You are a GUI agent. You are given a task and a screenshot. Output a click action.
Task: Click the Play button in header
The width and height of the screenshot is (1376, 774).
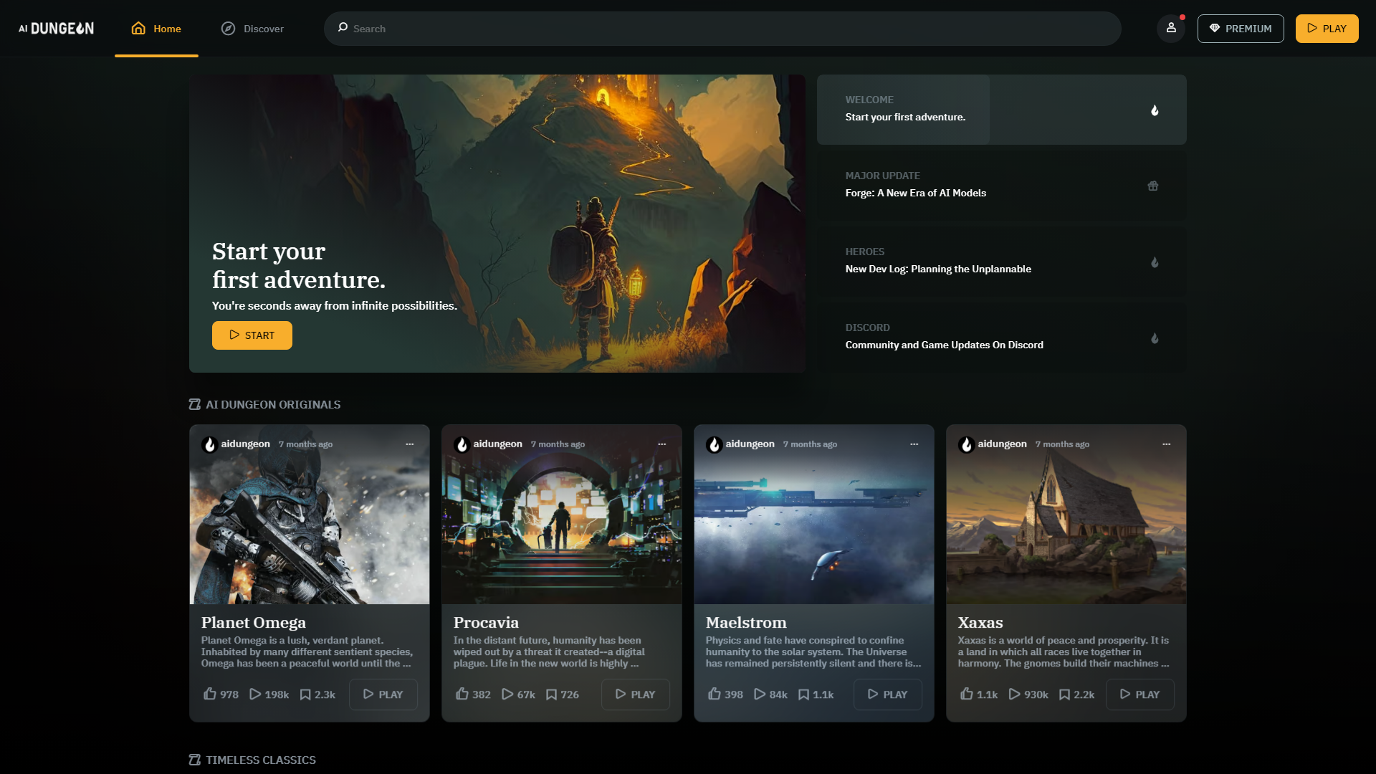1327,29
